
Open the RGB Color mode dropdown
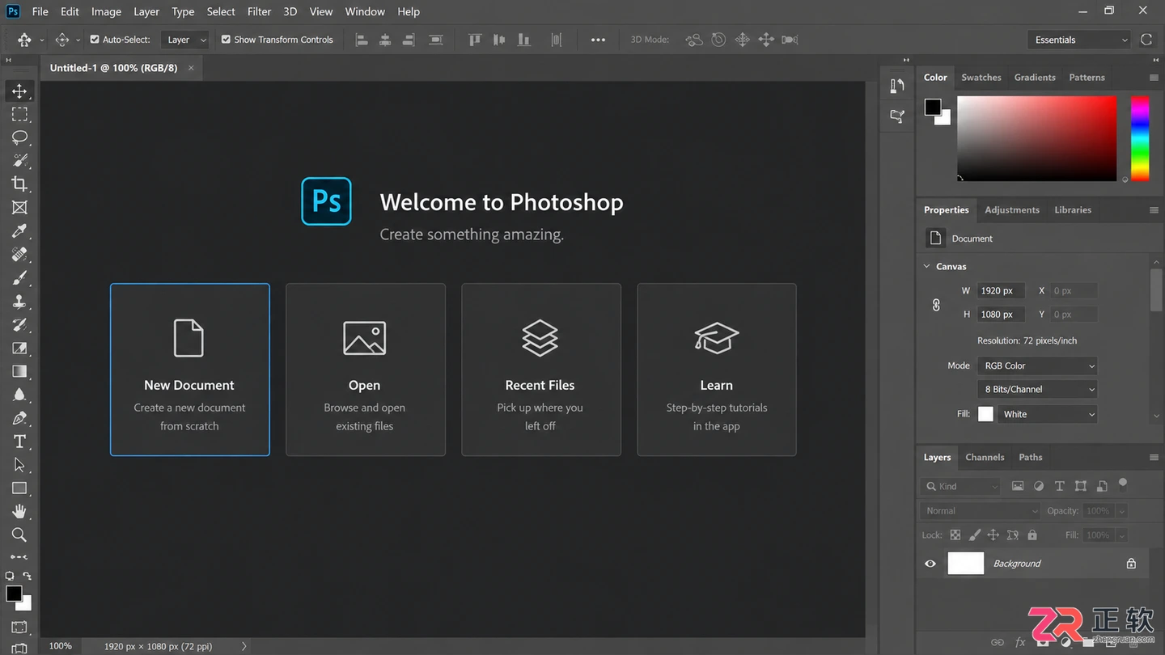[1037, 366]
